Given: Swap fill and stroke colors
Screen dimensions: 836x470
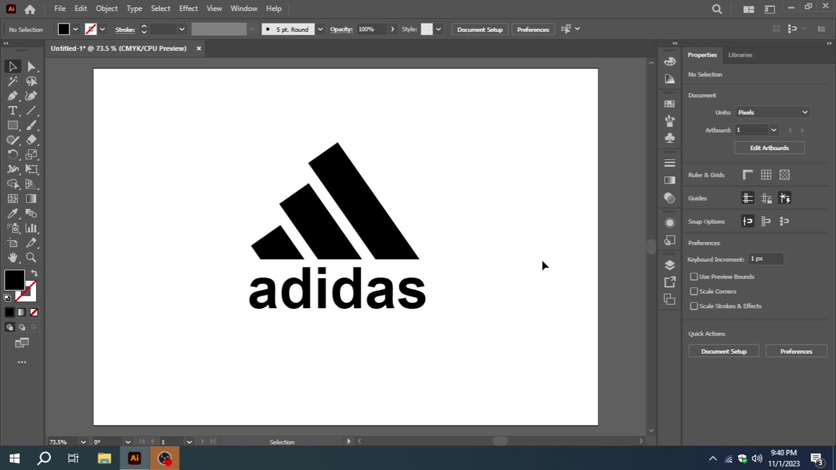Looking at the screenshot, I should click(x=34, y=274).
